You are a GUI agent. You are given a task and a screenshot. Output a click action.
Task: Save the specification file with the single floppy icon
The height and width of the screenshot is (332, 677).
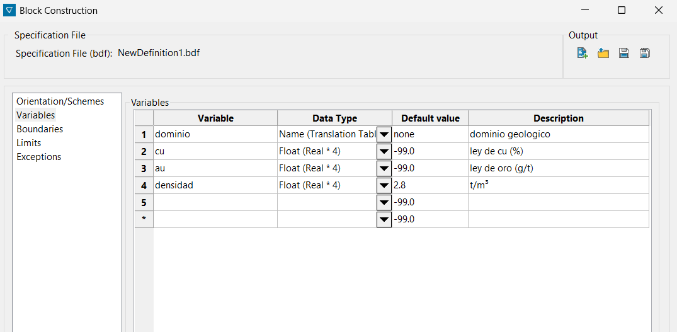pos(624,53)
